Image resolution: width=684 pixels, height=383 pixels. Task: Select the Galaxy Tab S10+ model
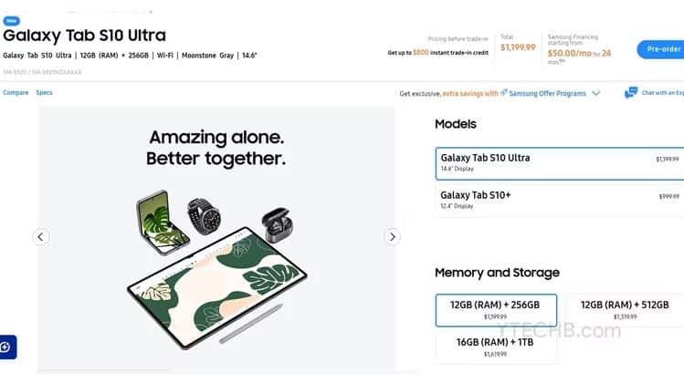(559, 199)
